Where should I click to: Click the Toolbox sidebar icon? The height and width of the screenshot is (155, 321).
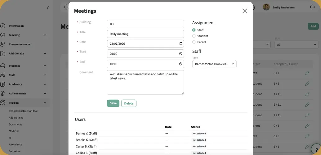tap(3, 103)
